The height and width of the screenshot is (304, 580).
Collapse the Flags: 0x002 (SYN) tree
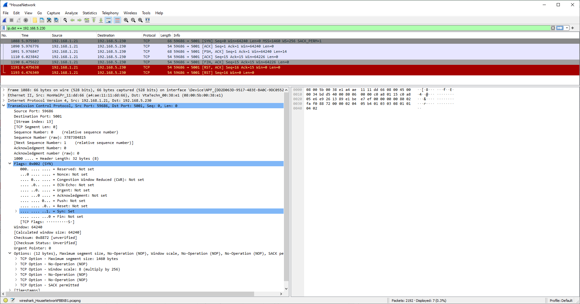pyautogui.click(x=10, y=164)
